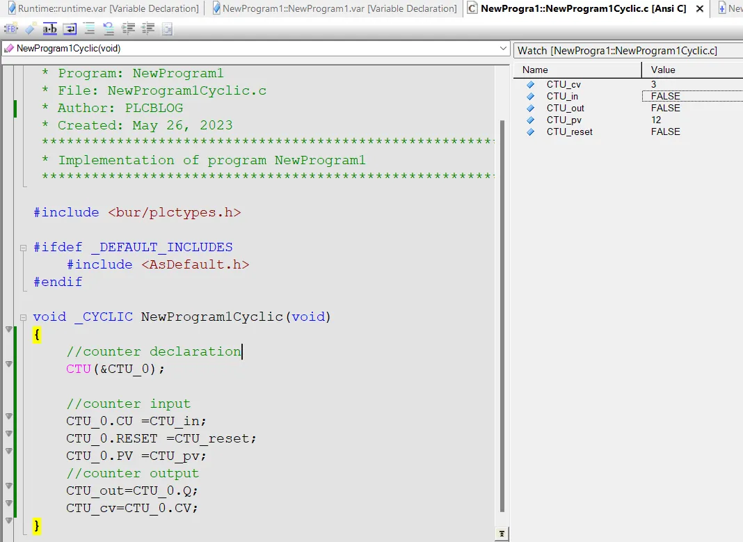Close the NewProgram1Cyclic.c tab
The image size is (743, 542).
click(700, 8)
